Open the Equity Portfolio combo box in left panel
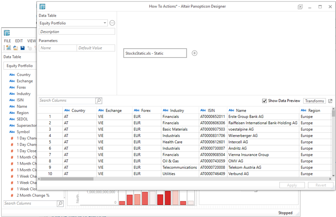Viewport: 336px width, 217px height. 20,66
